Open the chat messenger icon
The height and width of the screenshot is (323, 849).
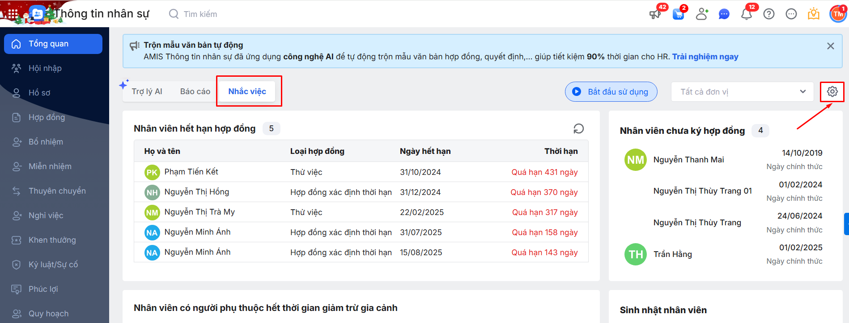pos(724,14)
